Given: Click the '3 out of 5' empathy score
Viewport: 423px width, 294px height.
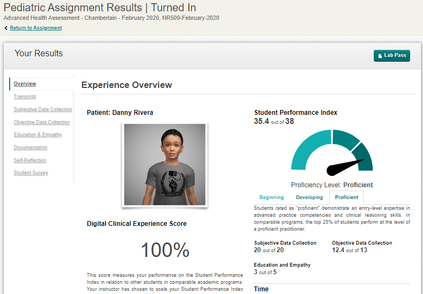Looking at the screenshot, I should 265,272.
